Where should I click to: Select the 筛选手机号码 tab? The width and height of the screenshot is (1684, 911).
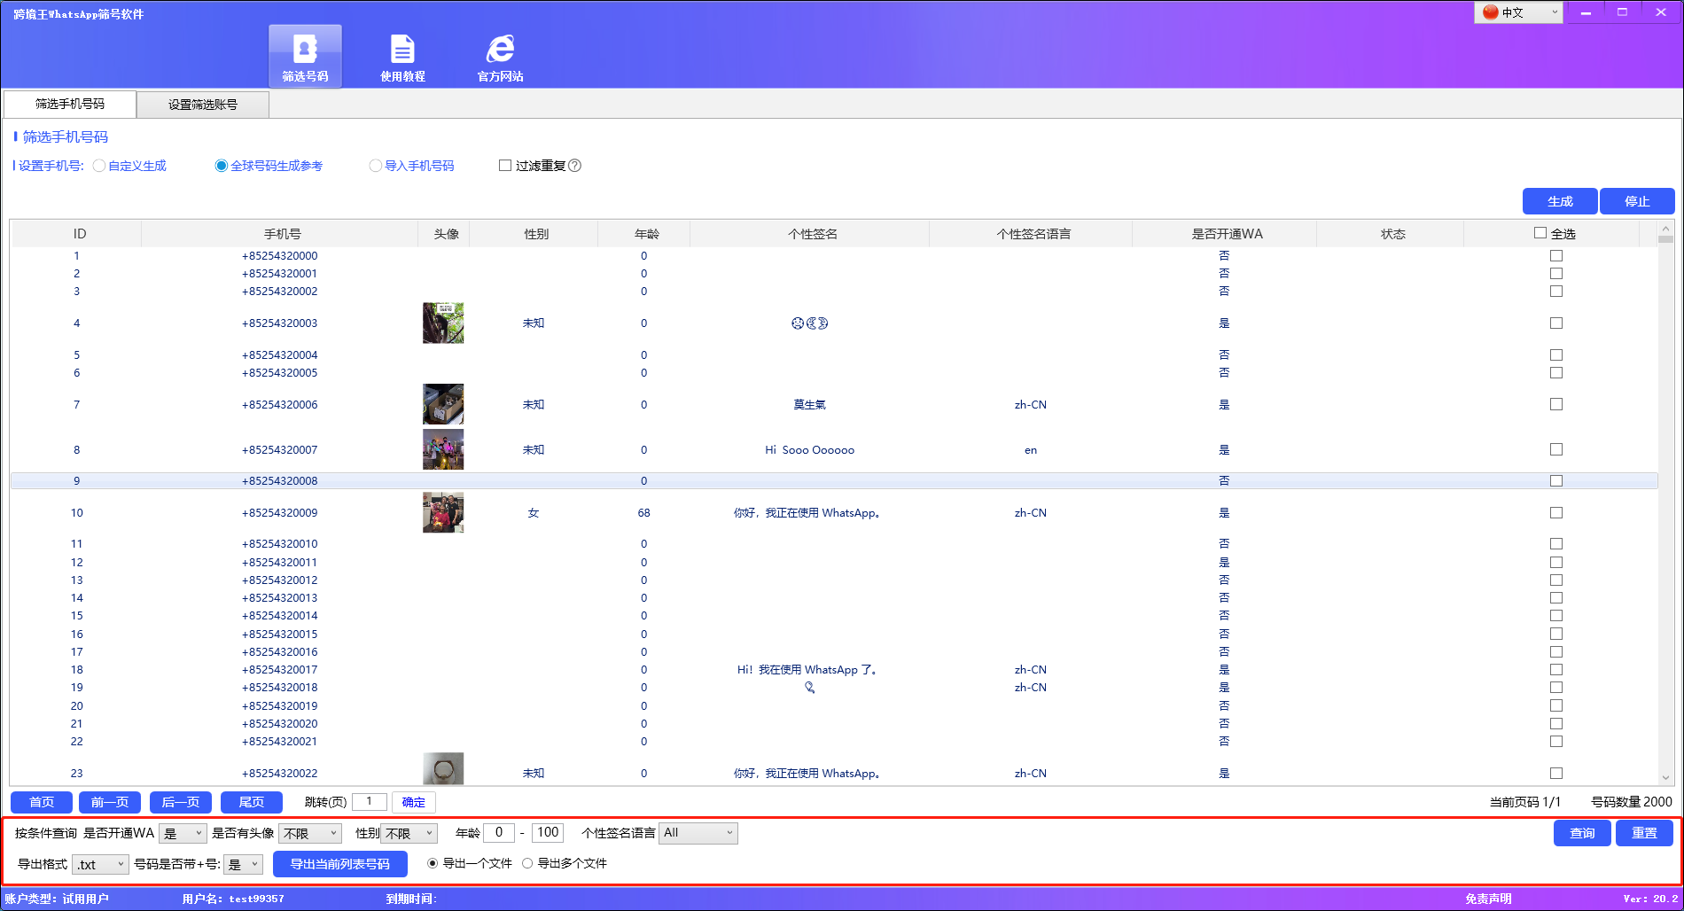pyautogui.click(x=67, y=104)
